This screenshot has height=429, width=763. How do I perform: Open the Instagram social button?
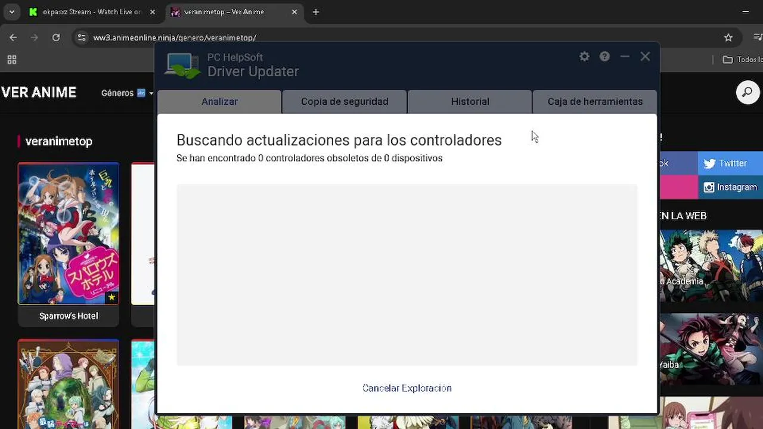730,187
